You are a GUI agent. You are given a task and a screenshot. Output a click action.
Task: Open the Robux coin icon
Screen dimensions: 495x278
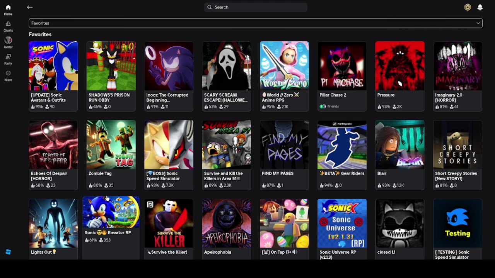468,7
